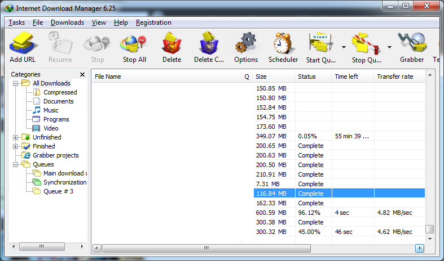Select the Video category

tap(51, 128)
